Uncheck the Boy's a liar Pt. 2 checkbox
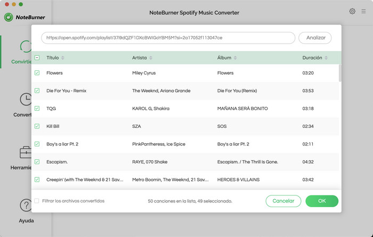Image resolution: width=373 pixels, height=237 pixels. 37,144
